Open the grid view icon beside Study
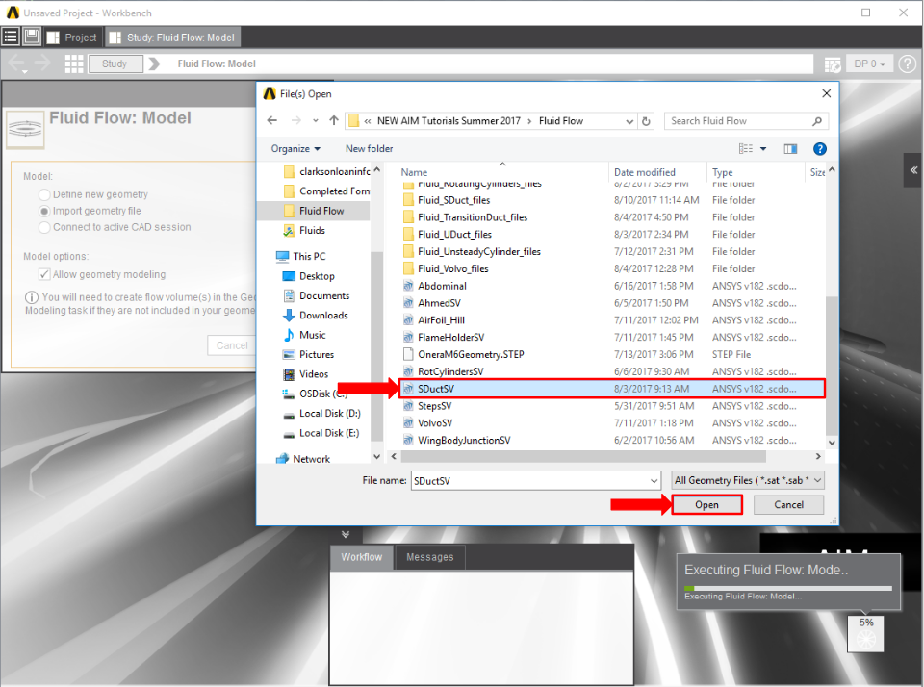The height and width of the screenshot is (687, 924). point(74,64)
